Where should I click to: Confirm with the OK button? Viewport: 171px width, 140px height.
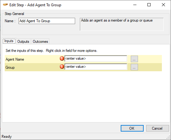132,128
